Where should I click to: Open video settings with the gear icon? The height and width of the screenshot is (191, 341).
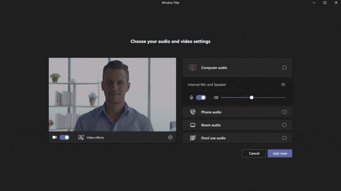[170, 137]
